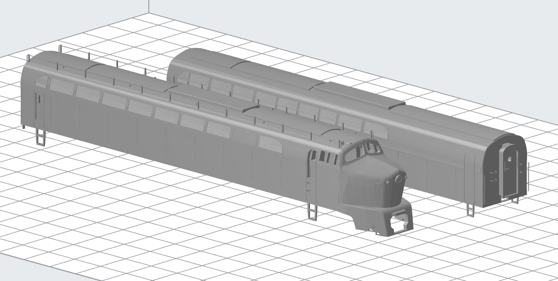Click the rounded rear end of the second shell
558x281 pixels.
click(x=503, y=171)
